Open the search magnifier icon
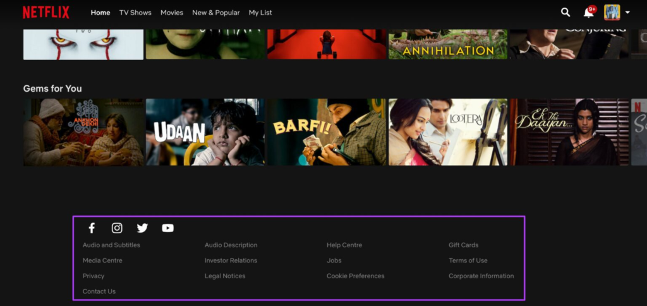Viewport: 647px width, 306px height. point(565,13)
